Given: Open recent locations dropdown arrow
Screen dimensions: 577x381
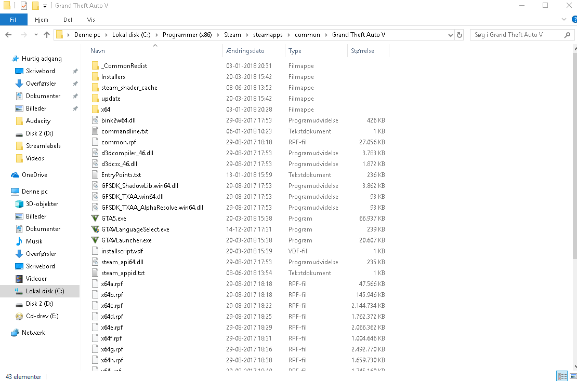Looking at the screenshot, I should pyautogui.click(x=36, y=35).
